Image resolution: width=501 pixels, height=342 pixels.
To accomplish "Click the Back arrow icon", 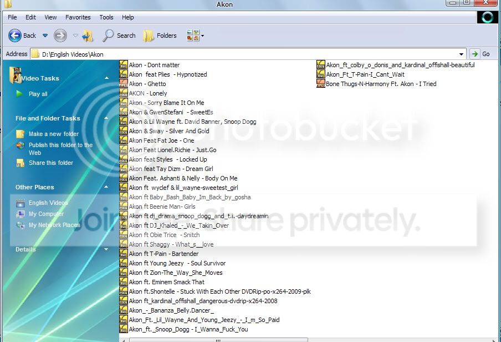I will pyautogui.click(x=15, y=36).
